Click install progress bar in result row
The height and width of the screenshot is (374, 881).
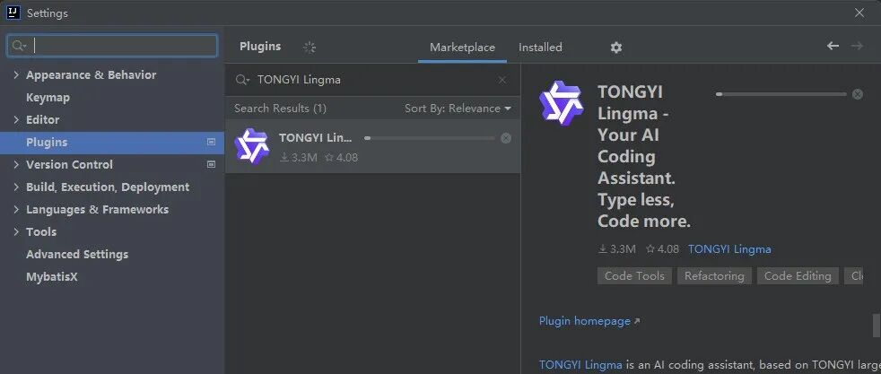[430, 138]
